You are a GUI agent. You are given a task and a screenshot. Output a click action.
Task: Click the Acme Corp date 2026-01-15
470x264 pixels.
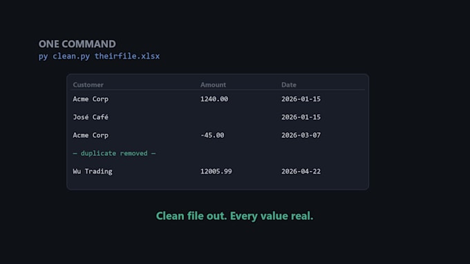click(x=301, y=99)
